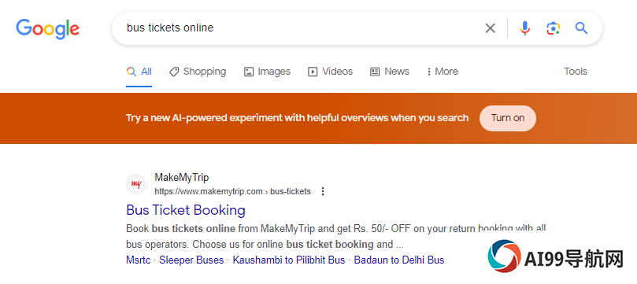Open Google Lens camera search
This screenshot has height=284, width=637.
coord(553,28)
